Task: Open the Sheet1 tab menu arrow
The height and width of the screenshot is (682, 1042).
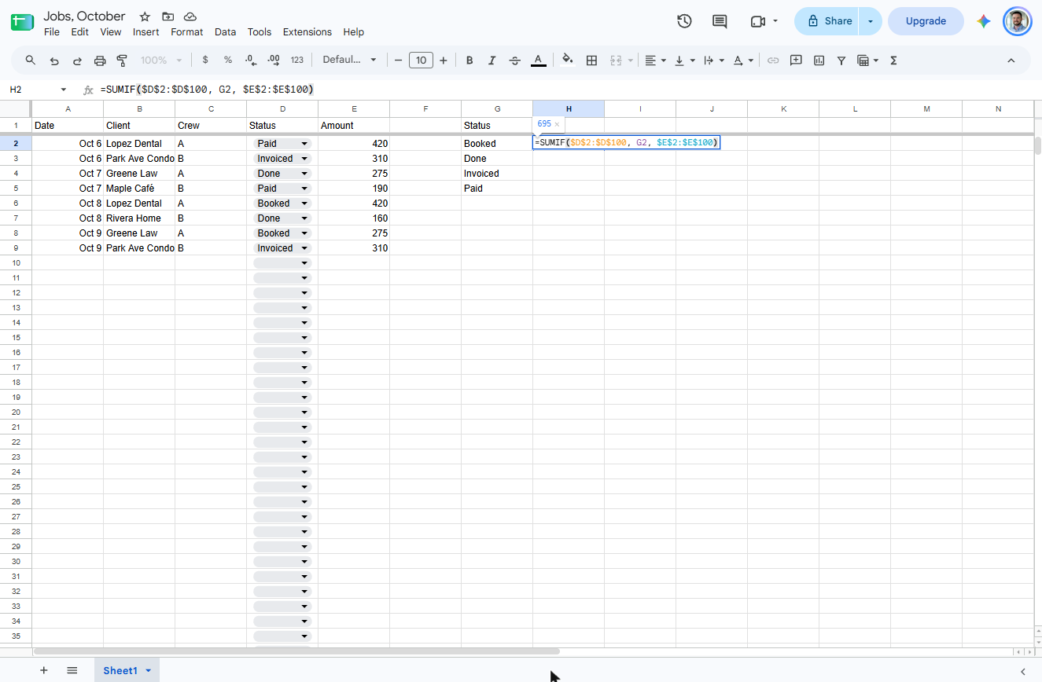Action: coord(148,670)
